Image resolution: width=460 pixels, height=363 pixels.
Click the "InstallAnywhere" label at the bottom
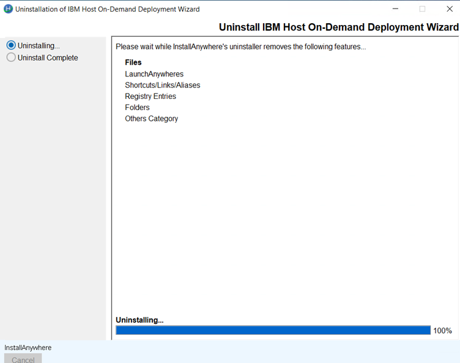tap(28, 348)
